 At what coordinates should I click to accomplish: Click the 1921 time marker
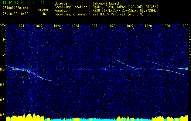pyautogui.click(x=21, y=26)
